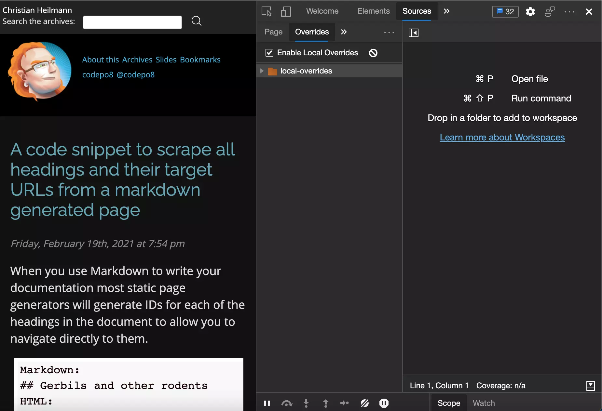The width and height of the screenshot is (602, 411).
Task: Show more DevTools tabs chevron
Action: tap(446, 11)
